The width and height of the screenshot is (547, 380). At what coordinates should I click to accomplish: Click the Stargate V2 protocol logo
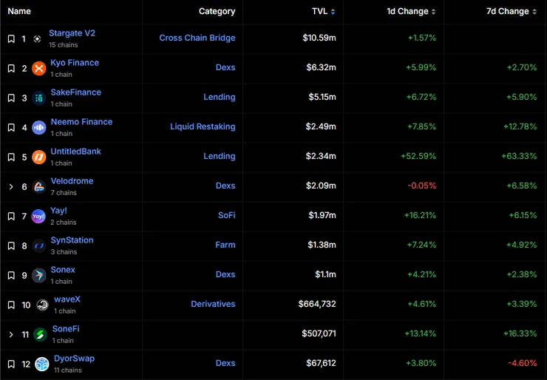37,38
